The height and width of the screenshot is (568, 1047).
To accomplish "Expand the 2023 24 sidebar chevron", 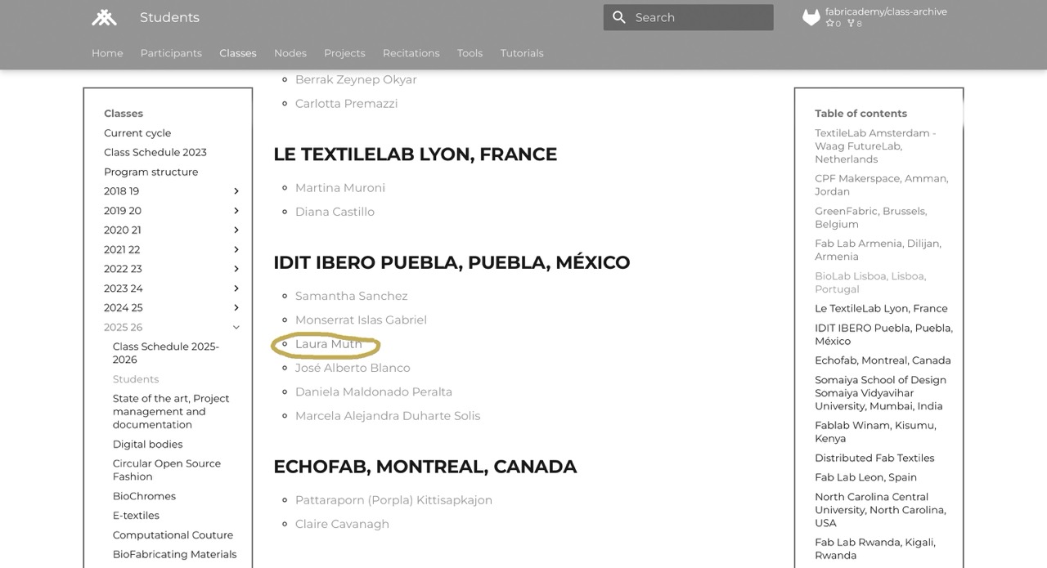I will pyautogui.click(x=236, y=288).
